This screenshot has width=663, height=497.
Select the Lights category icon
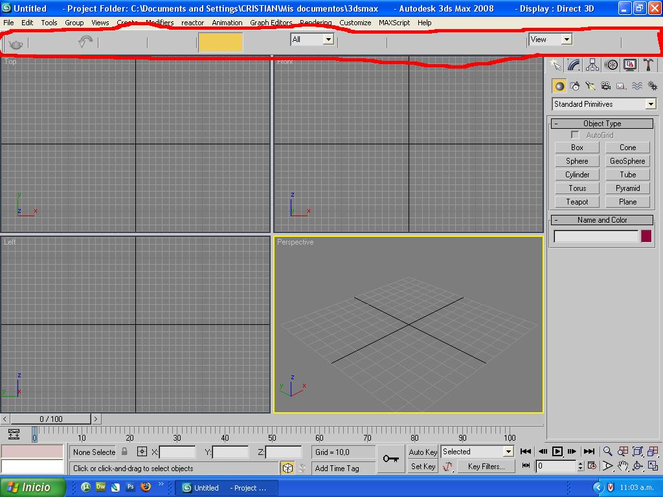point(590,86)
